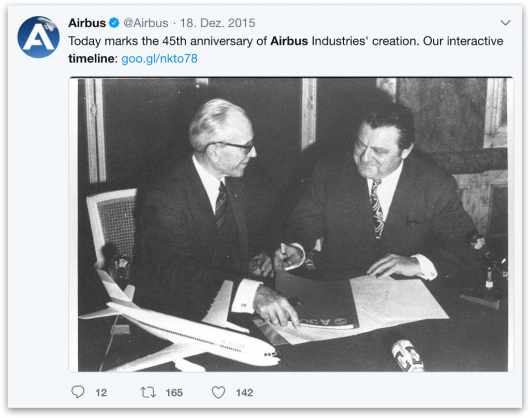Open the Airbus profile avatar logo
Viewport: 530px width, 418px height.
click(38, 37)
